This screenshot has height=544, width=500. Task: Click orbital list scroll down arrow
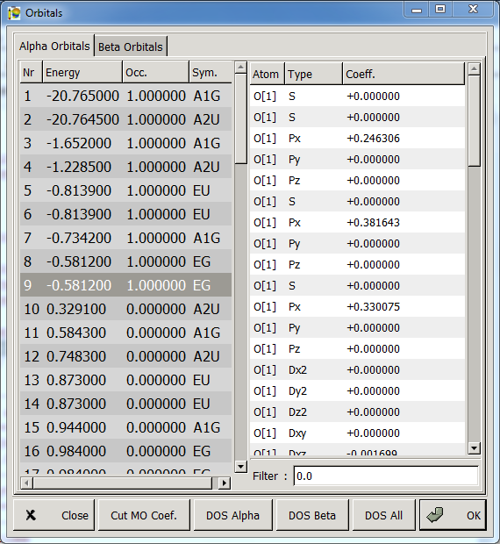pyautogui.click(x=240, y=466)
